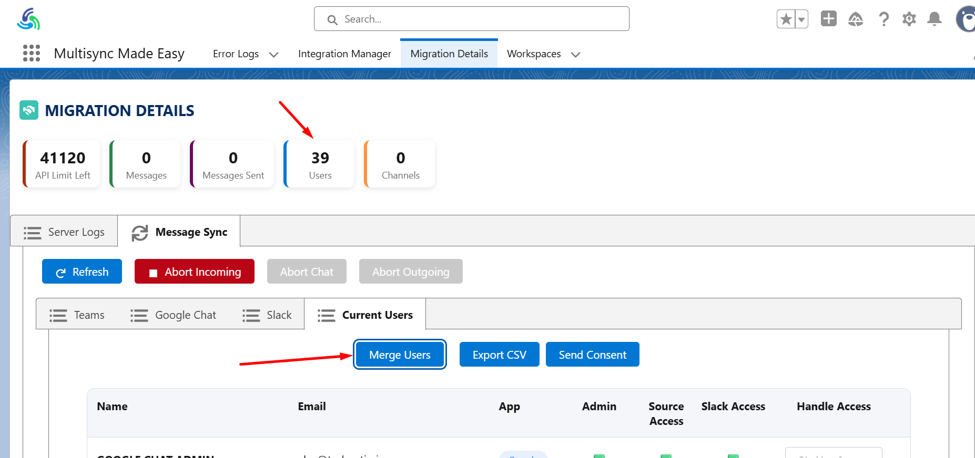Select the Message Sync tab
Viewport: 975px width, 458px height.
point(179,232)
